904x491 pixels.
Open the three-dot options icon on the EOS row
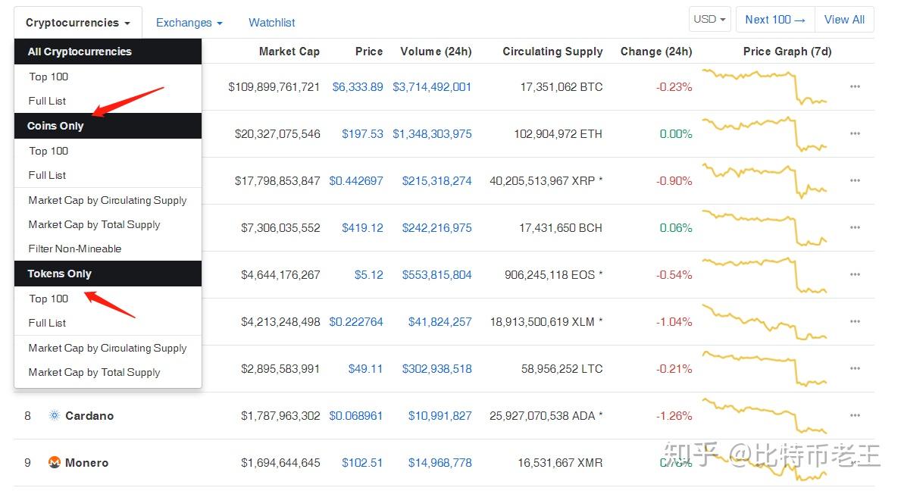pyautogui.click(x=855, y=274)
